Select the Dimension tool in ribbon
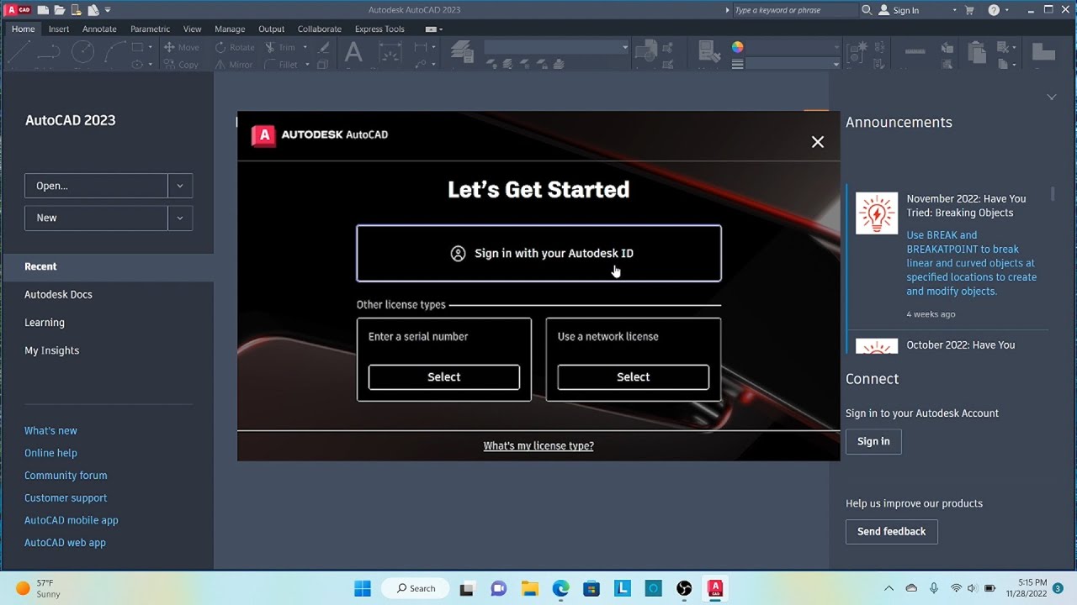The height and width of the screenshot is (605, 1077). coord(390,53)
